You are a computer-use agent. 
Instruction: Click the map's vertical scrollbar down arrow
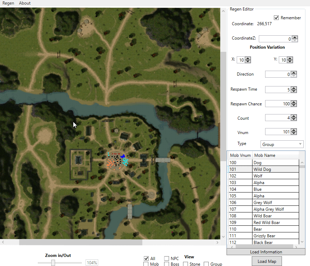[223, 237]
